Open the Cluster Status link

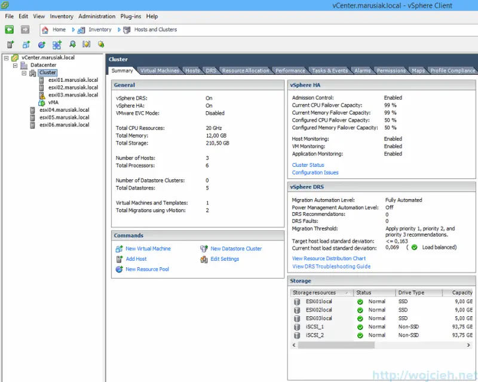tap(308, 164)
